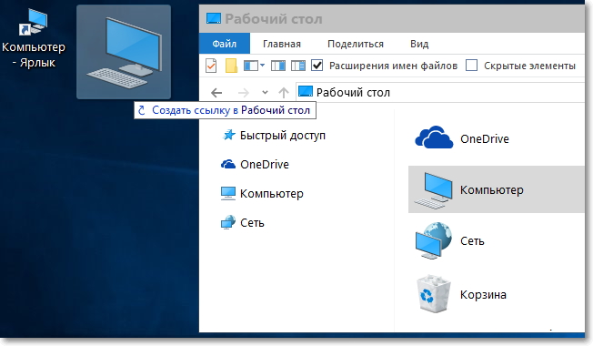Screen dimensions: 593x346
Task: Click the properties checkmark document icon
Action: pyautogui.click(x=211, y=66)
